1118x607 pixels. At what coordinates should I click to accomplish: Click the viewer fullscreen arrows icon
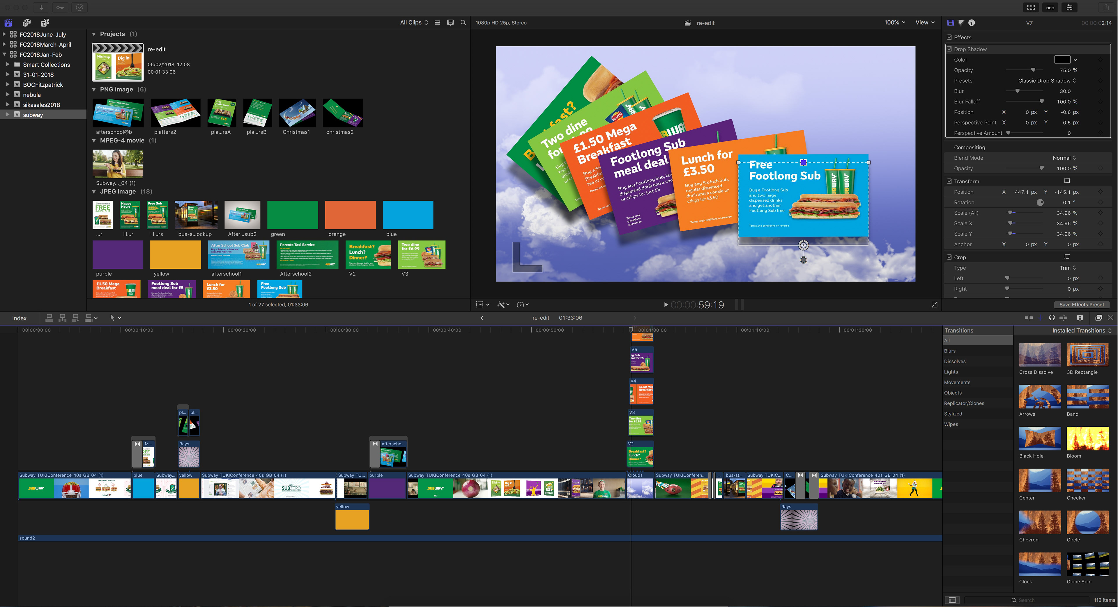pyautogui.click(x=934, y=305)
